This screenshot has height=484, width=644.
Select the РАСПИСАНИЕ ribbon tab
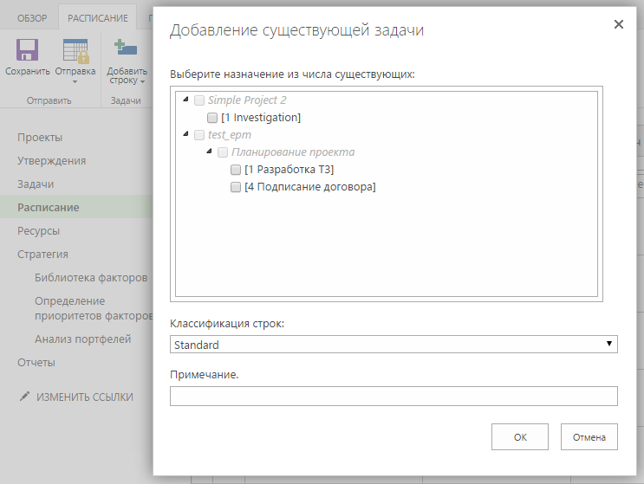[x=98, y=18]
